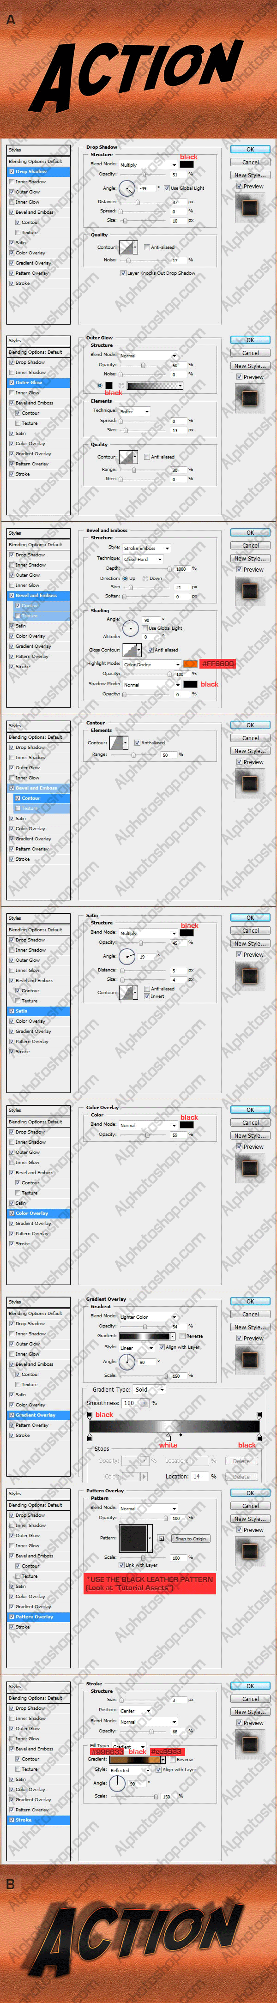Image resolution: width=277 pixels, height=2003 pixels.
Task: Select the left opacity stop above gradient
Action: [x=90, y=1416]
